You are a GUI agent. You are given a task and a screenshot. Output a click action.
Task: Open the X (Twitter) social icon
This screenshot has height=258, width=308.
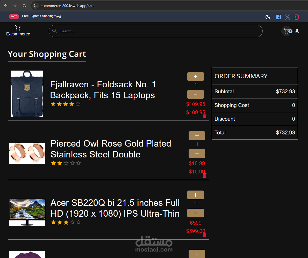(x=287, y=17)
